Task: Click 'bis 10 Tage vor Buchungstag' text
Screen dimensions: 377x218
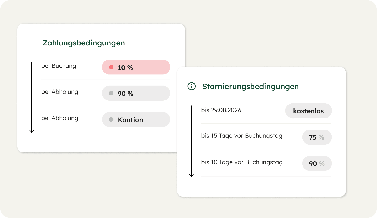Action: pyautogui.click(x=242, y=162)
